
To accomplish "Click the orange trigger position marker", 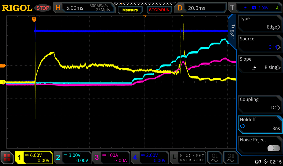I will 34,19.
